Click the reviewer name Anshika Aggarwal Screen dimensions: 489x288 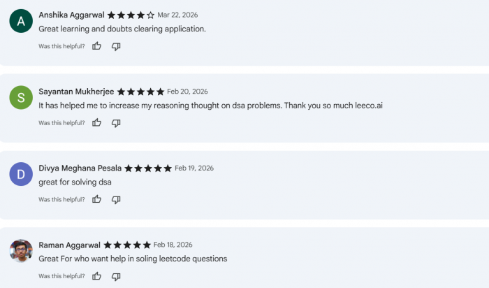point(71,15)
